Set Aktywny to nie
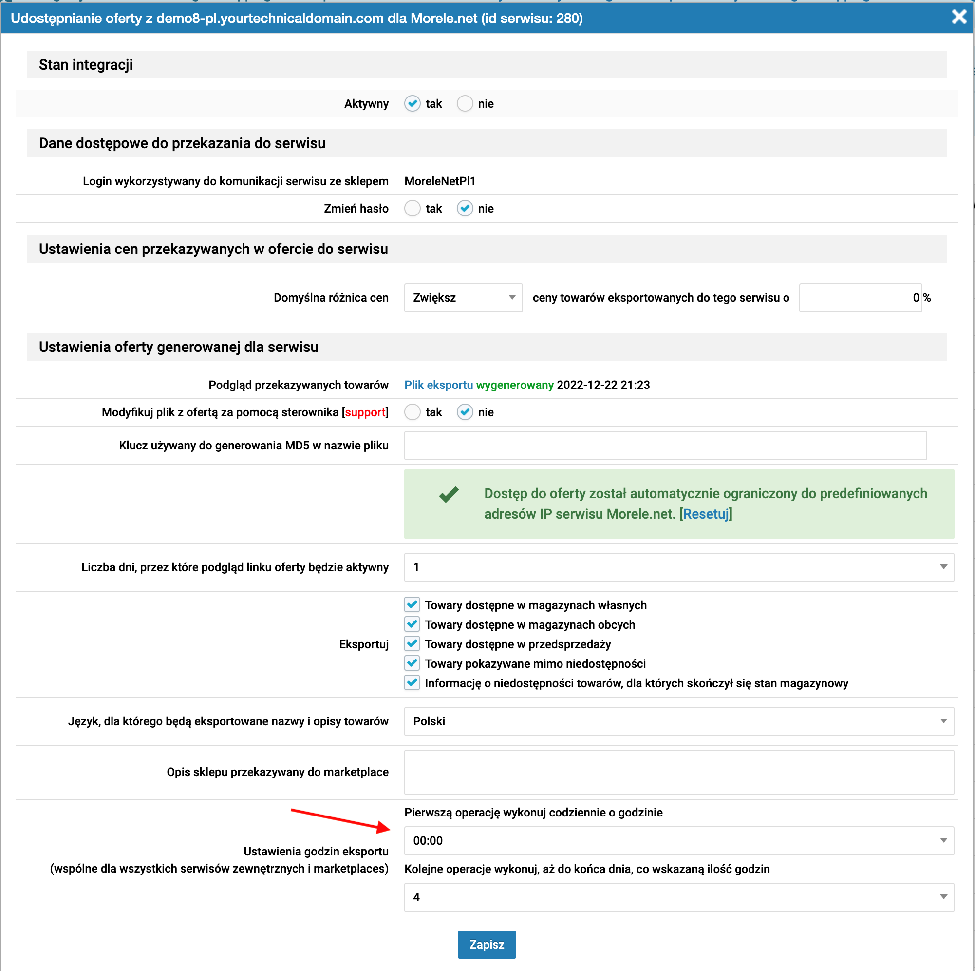 (465, 103)
